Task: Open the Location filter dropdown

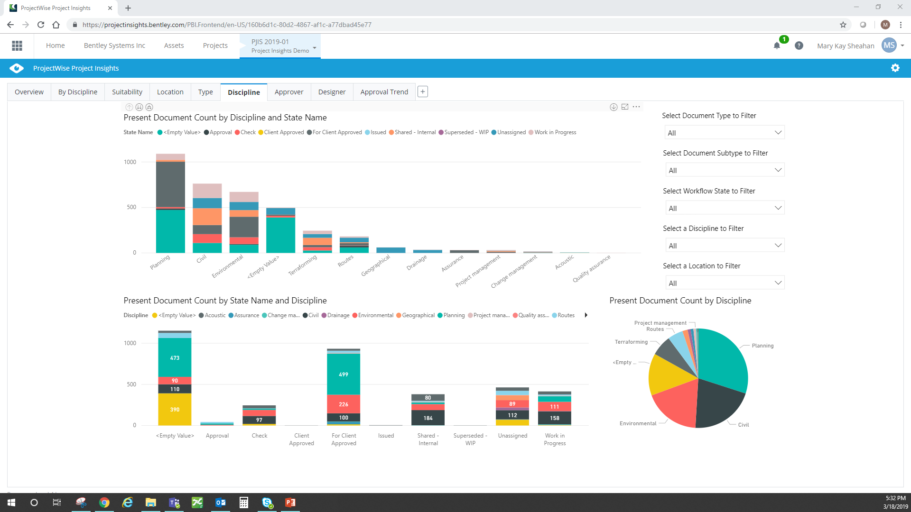Action: tap(725, 283)
